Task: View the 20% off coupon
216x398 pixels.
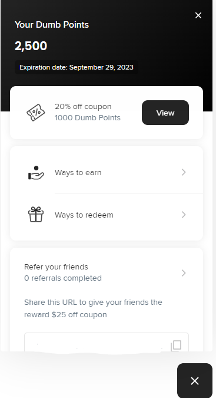Action: 165,113
